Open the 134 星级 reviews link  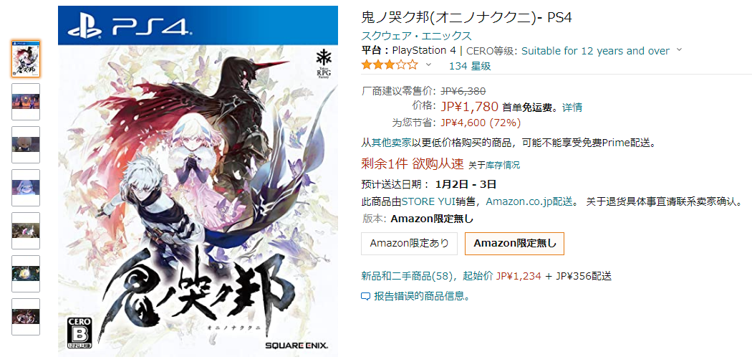coord(470,66)
